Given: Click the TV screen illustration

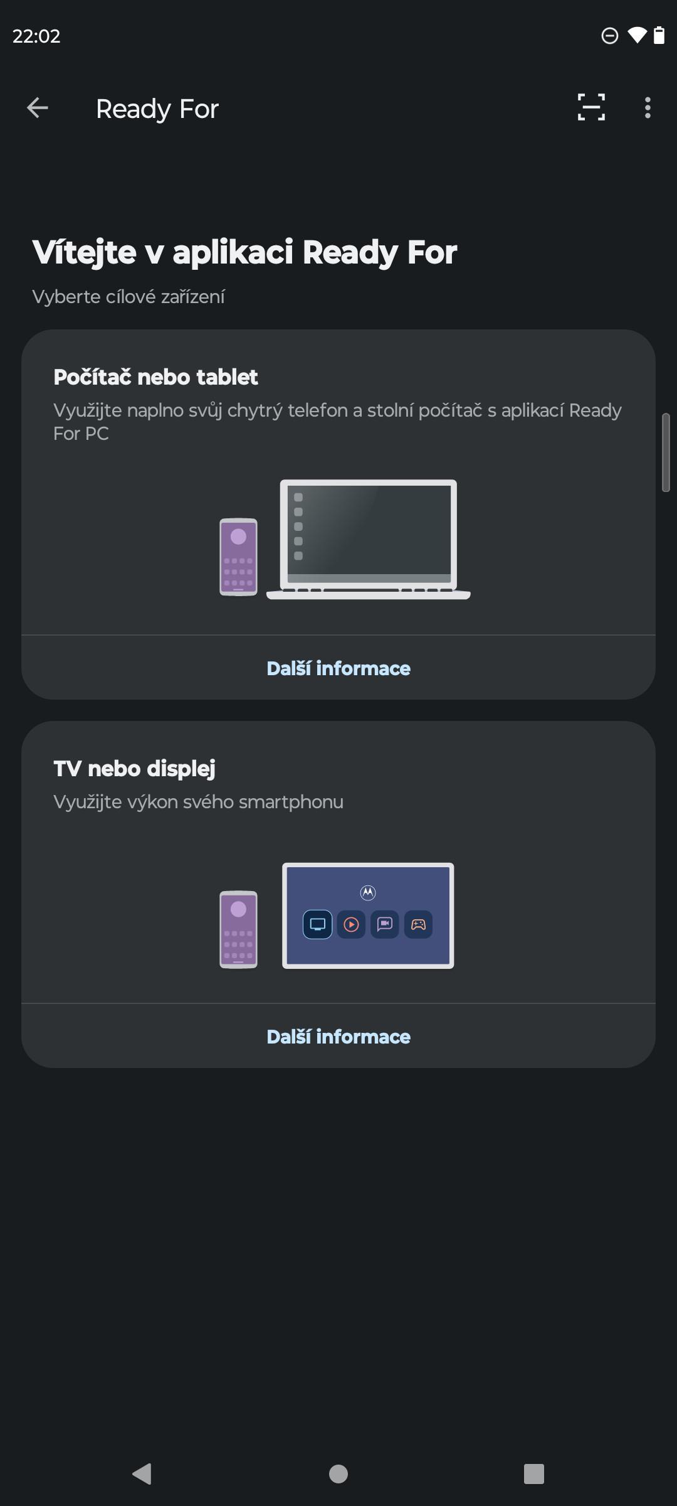Looking at the screenshot, I should pos(368,916).
